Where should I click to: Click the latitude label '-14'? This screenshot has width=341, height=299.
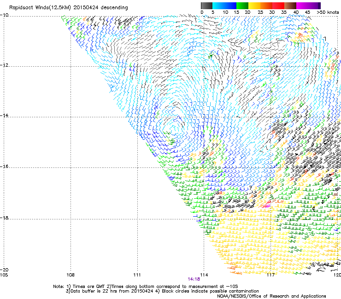pyautogui.click(x=4, y=115)
